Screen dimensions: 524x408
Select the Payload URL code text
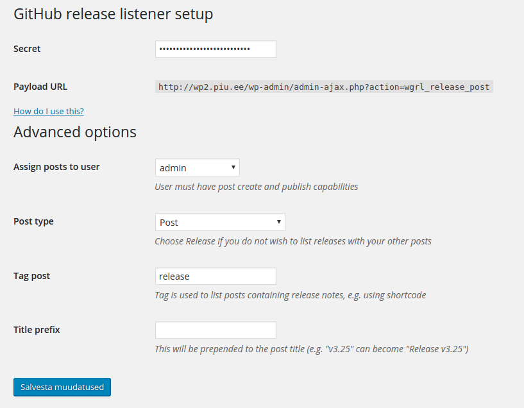324,87
